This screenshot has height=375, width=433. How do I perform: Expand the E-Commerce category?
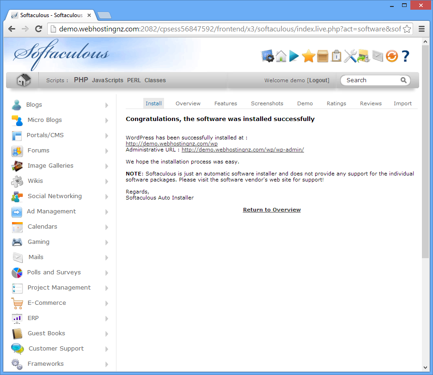(47, 303)
